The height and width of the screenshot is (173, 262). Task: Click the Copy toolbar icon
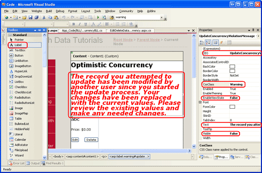[50, 17]
